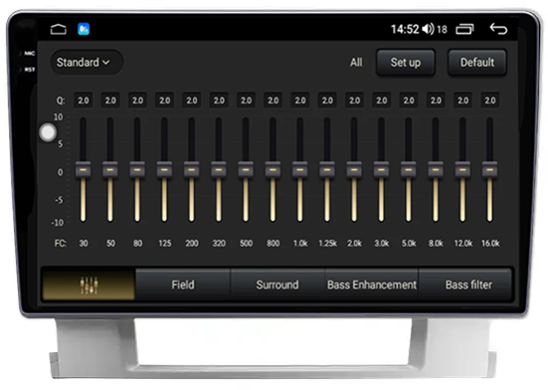Image resolution: width=548 pixels, height=390 pixels.
Task: Tap the floating white round button
Action: click(x=48, y=132)
